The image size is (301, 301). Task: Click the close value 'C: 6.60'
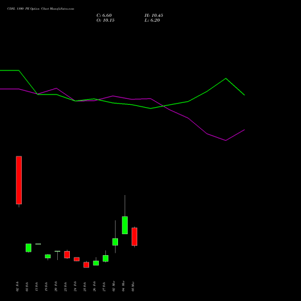104,16
